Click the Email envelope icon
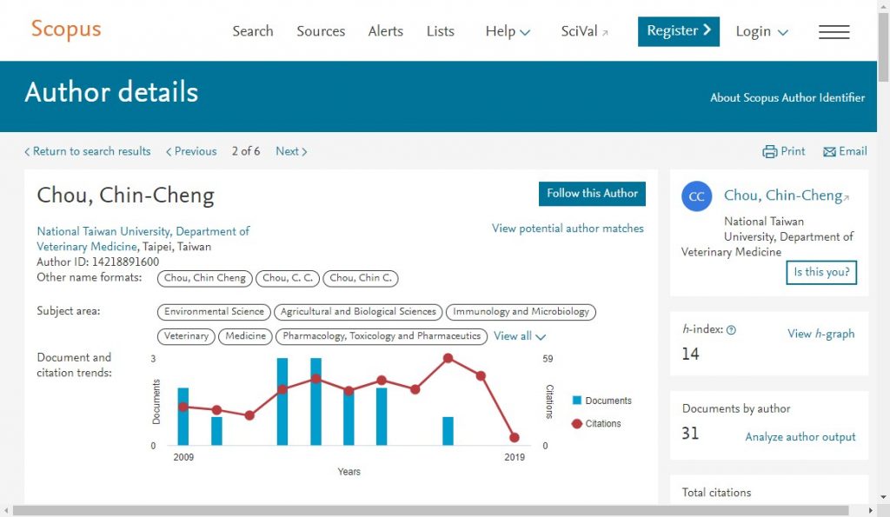 pyautogui.click(x=829, y=151)
